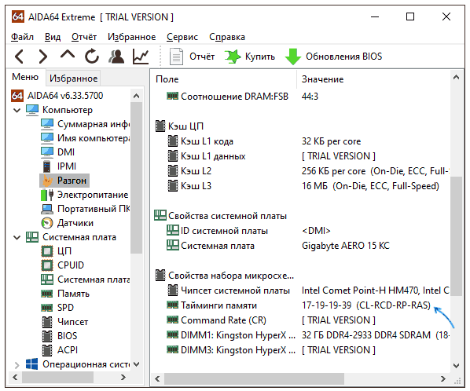The image size is (470, 391).
Task: Maximize the AIDA64 Extreme window
Action: 410,16
